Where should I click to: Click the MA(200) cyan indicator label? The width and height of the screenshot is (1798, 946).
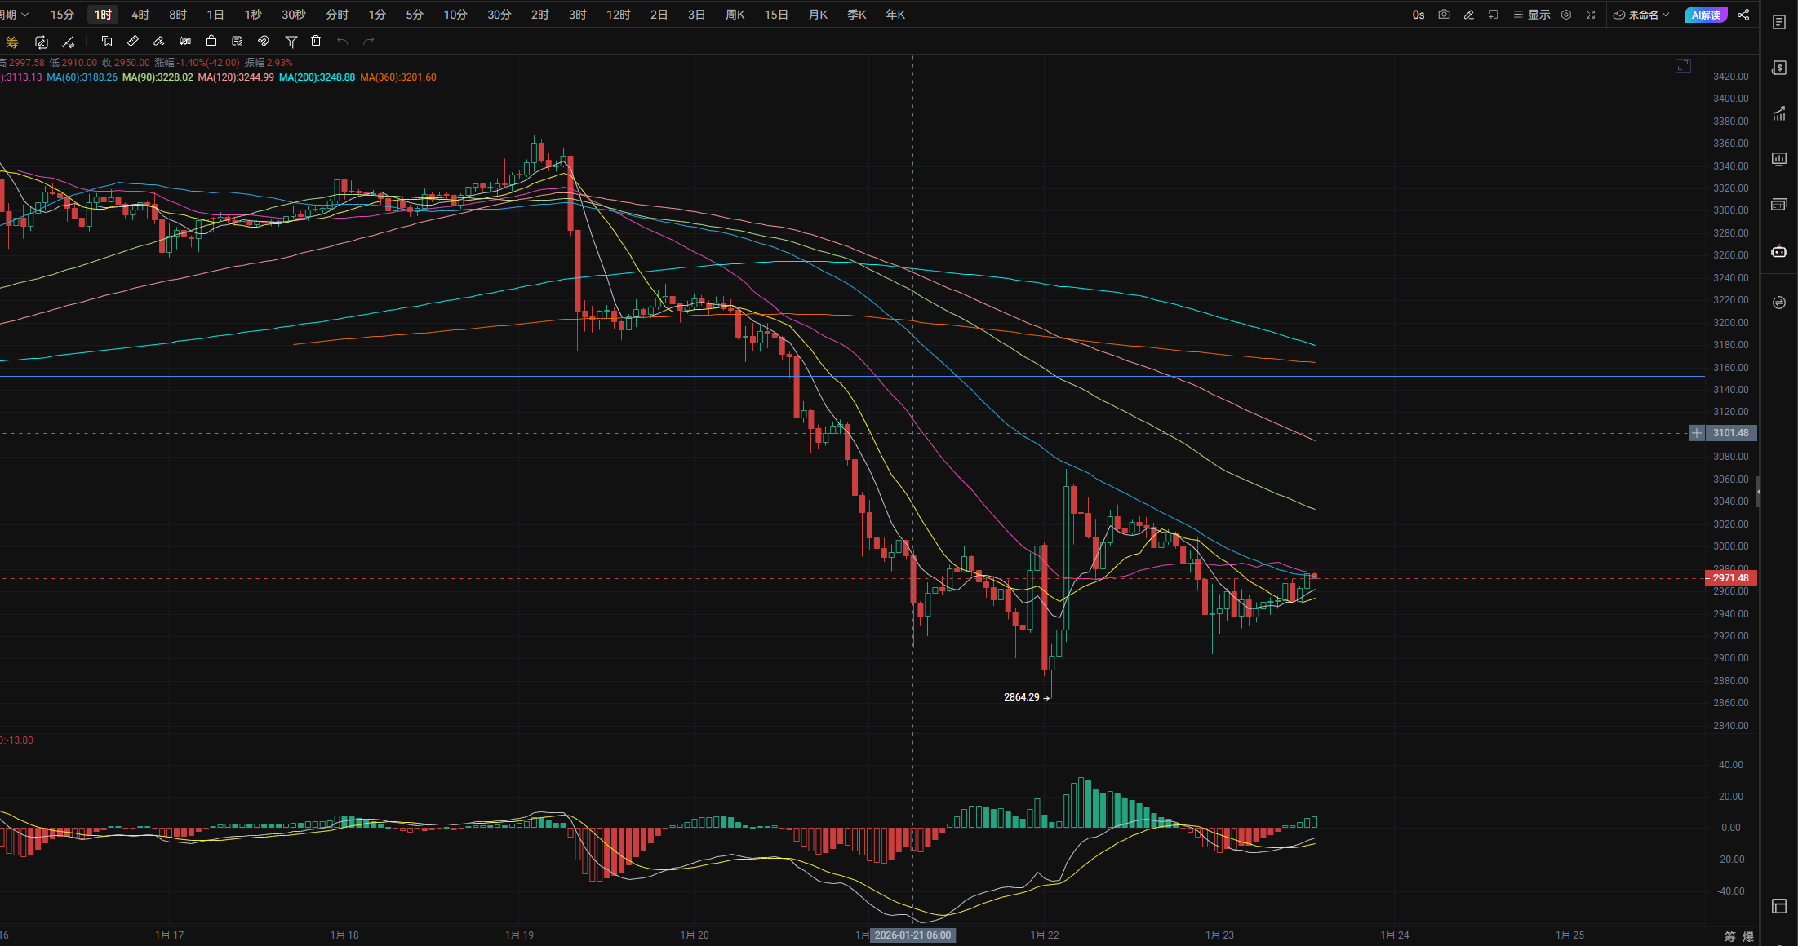point(317,77)
